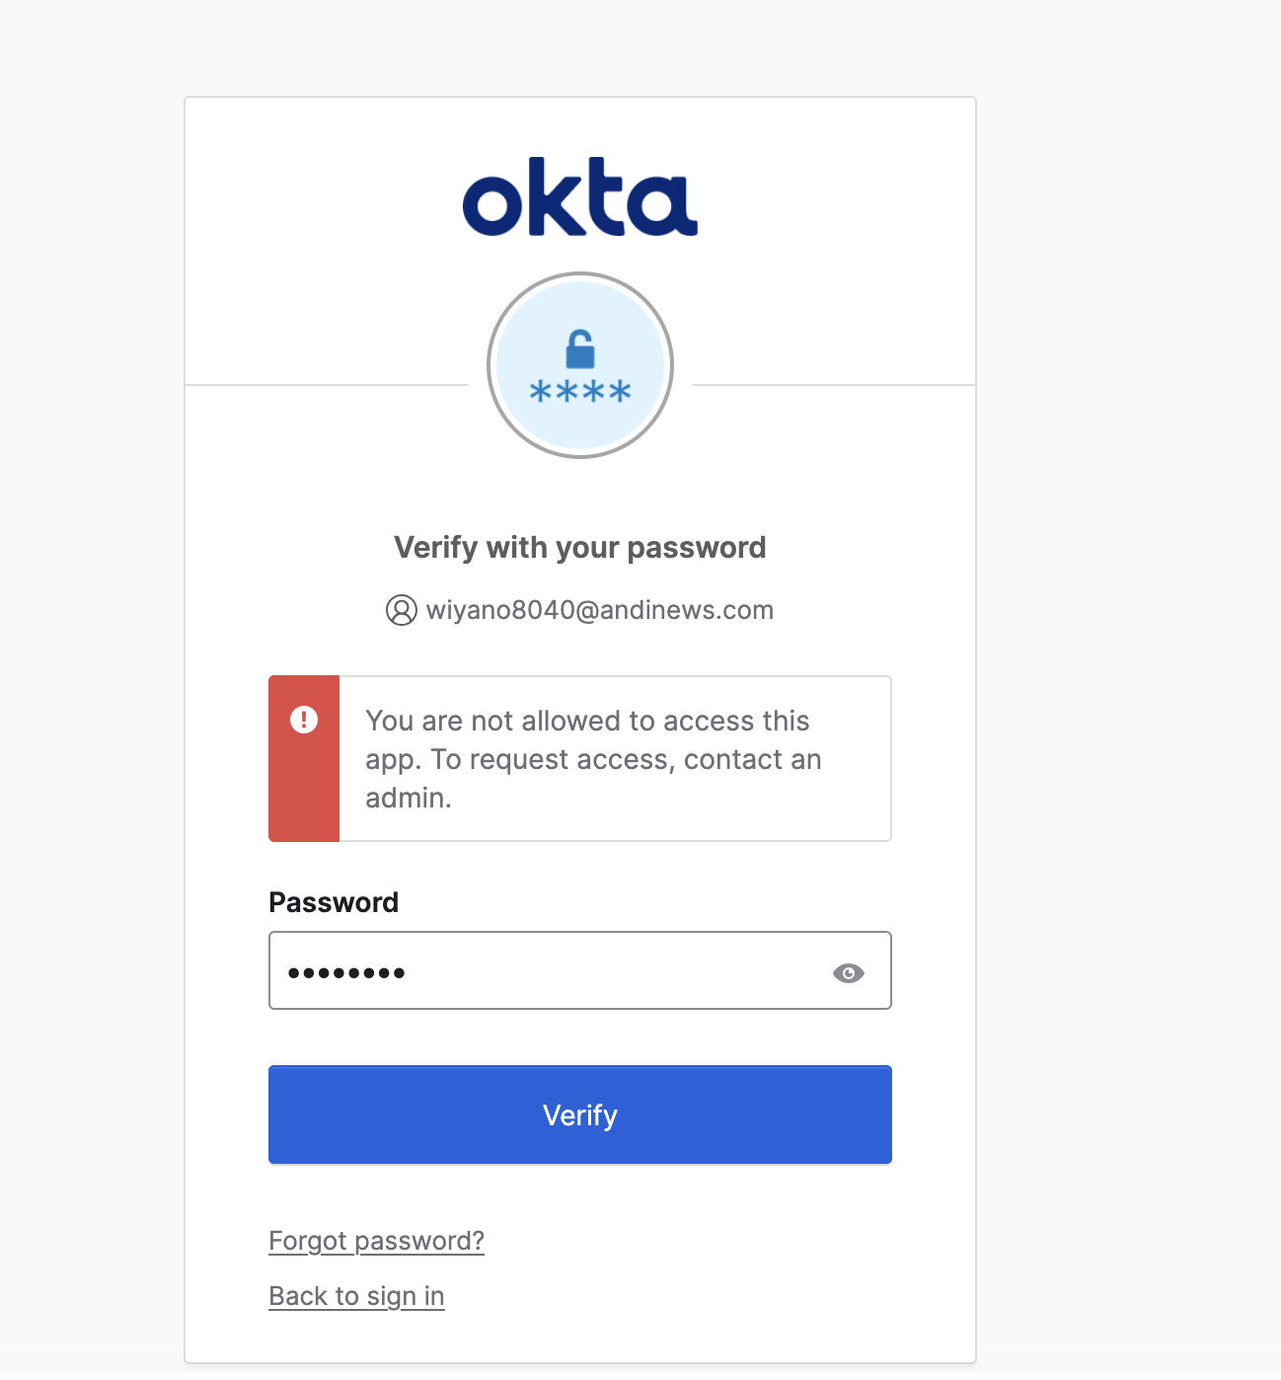Click the wiyano8040@andinews.com email text
This screenshot has width=1281, height=1380.
coord(599,610)
